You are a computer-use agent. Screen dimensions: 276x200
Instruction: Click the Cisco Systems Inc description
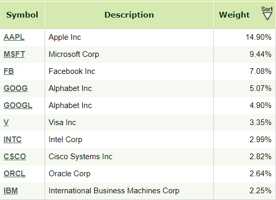[80, 157]
